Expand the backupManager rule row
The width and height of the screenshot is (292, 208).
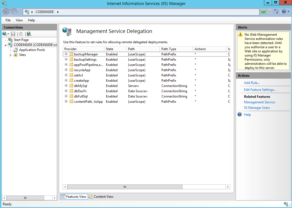click(66, 54)
